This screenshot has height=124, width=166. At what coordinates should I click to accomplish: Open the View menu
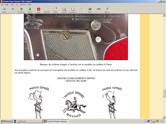tap(12, 4)
